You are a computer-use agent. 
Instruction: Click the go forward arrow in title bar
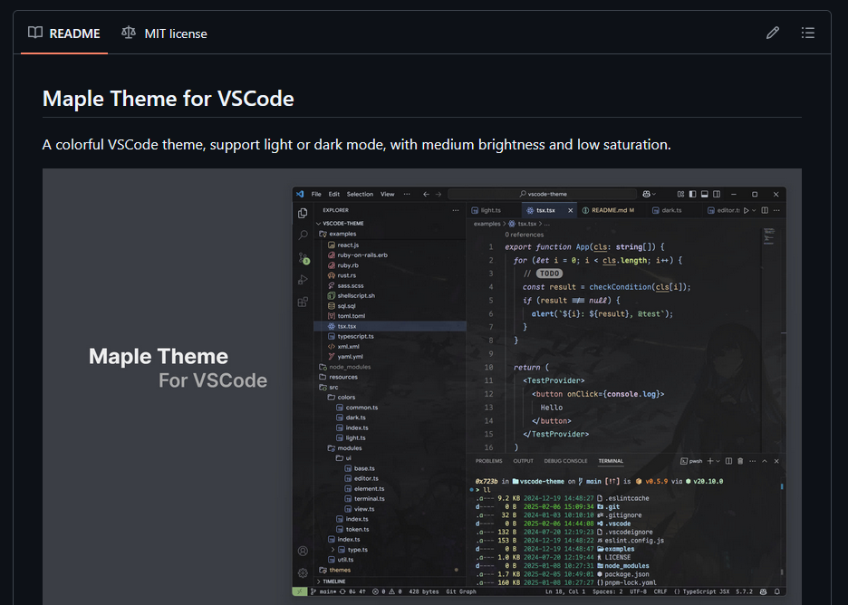(438, 194)
